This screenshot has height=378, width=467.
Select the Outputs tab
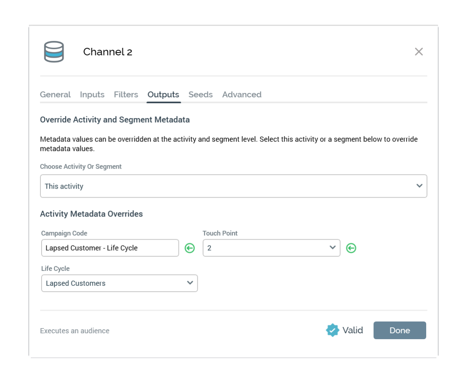coord(163,94)
